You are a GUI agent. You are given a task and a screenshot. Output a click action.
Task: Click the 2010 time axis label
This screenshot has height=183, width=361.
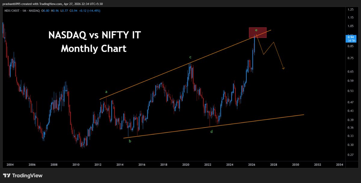click(76, 165)
